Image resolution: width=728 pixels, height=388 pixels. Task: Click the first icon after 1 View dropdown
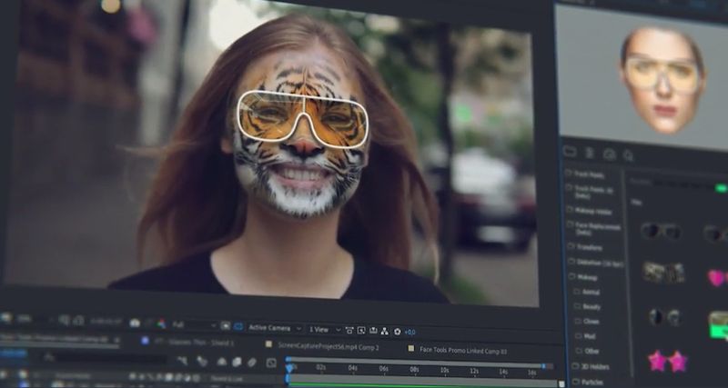[349, 330]
